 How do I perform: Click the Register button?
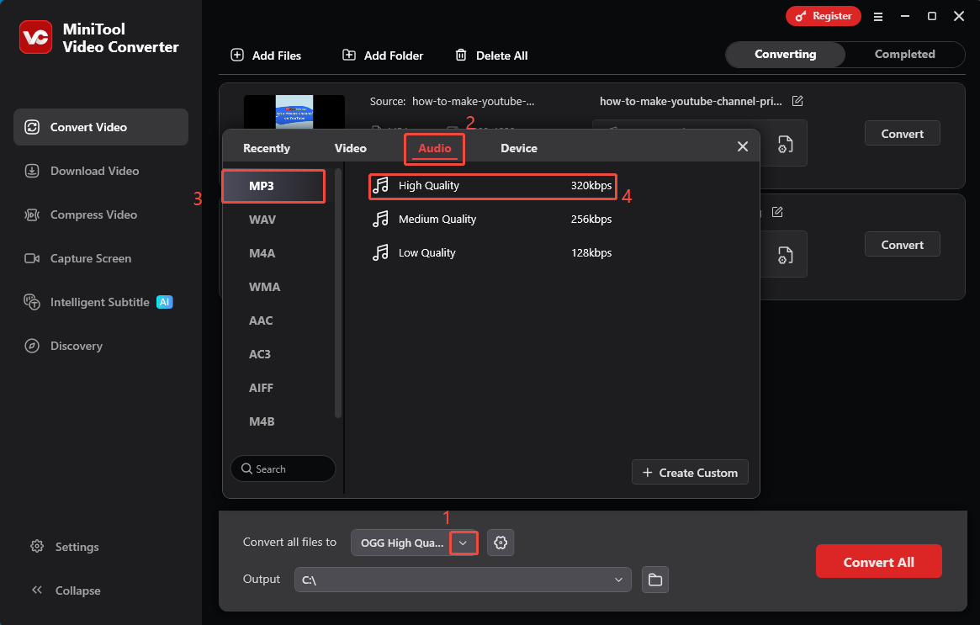[x=823, y=16]
